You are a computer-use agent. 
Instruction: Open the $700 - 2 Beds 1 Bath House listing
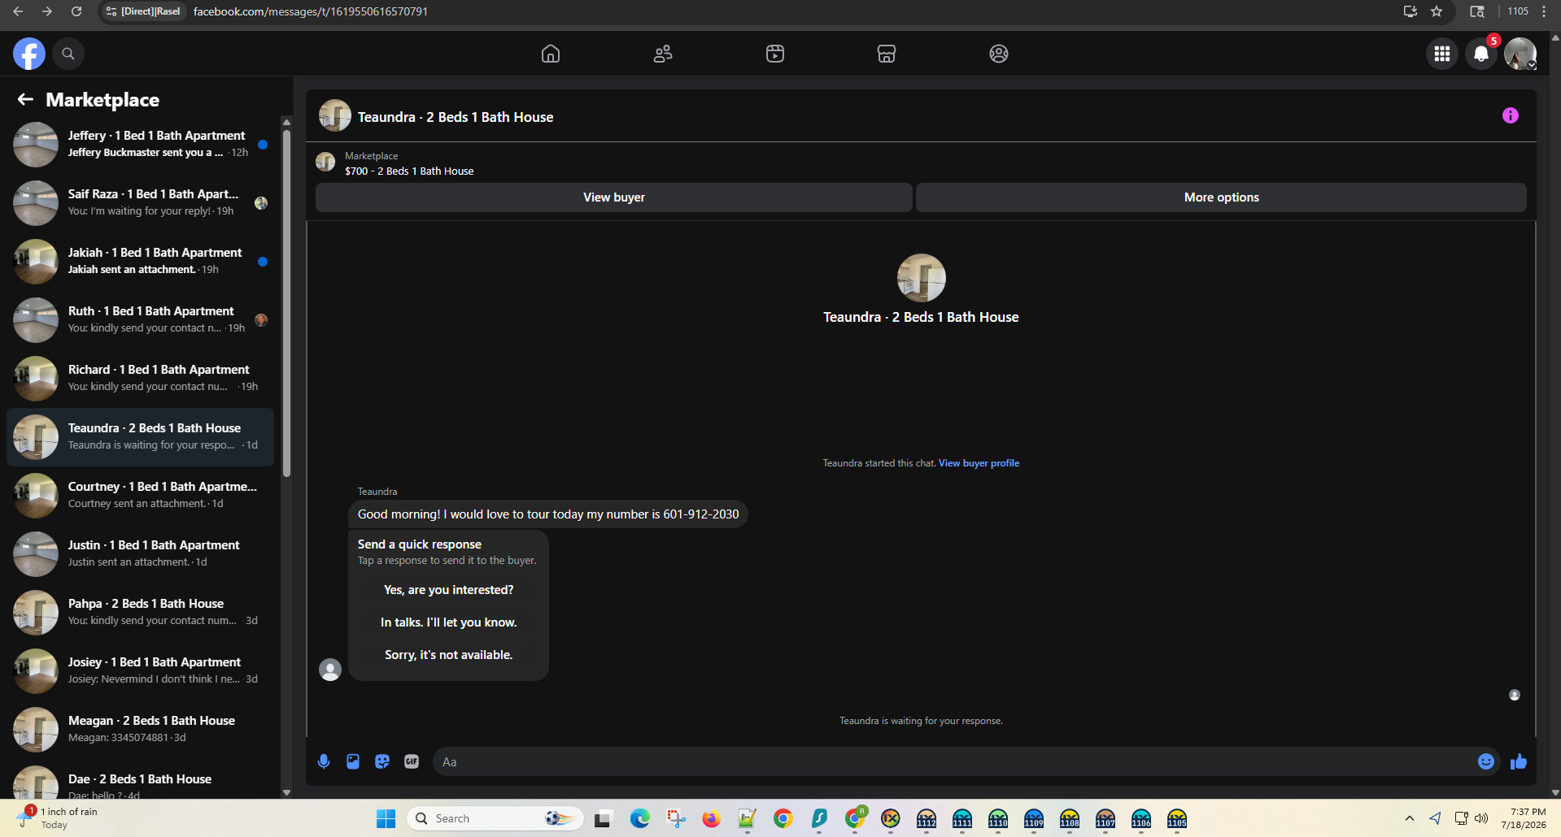(x=409, y=171)
